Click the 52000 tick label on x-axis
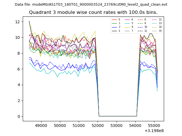The height and width of the screenshot is (136, 182). (x=98, y=125)
